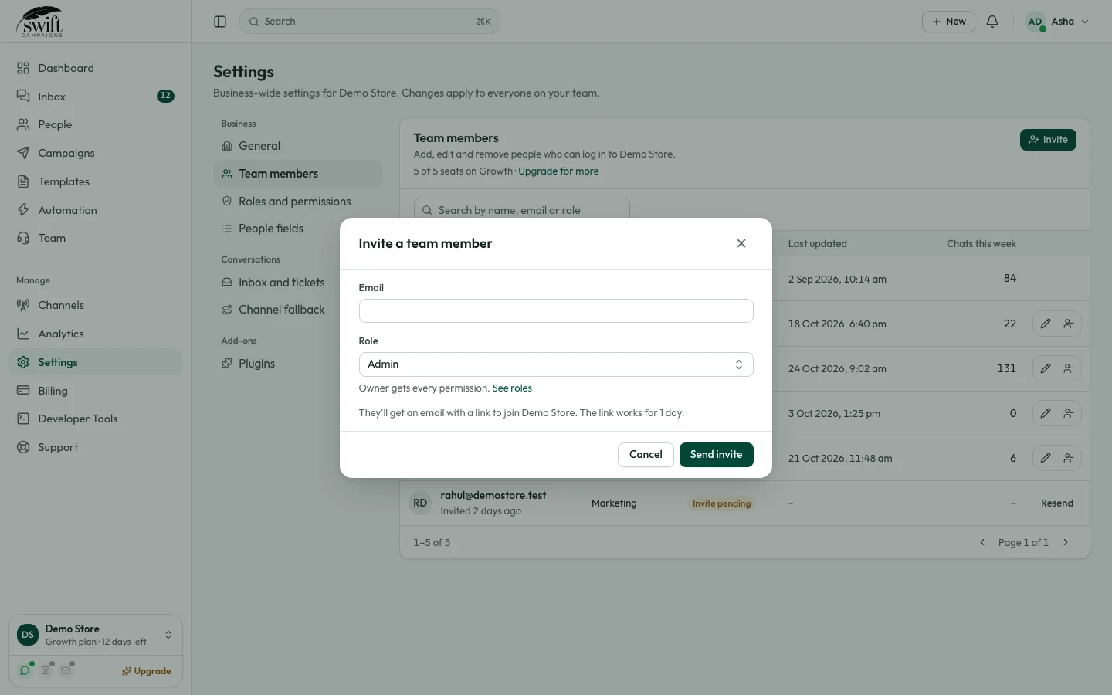
Task: Edit the member updated 3 Oct 2026
Action: [1046, 413]
